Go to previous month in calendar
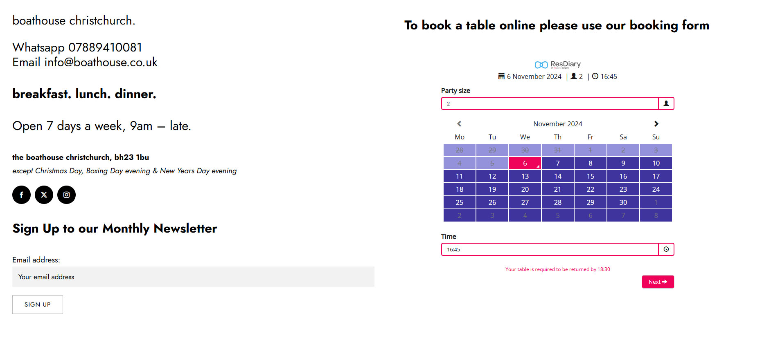Screen dimensions: 771x354 click(459, 124)
